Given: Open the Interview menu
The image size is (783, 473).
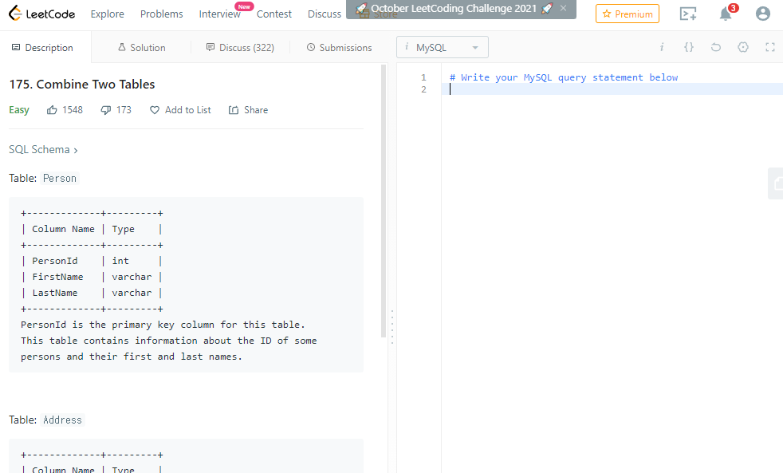Looking at the screenshot, I should (220, 14).
